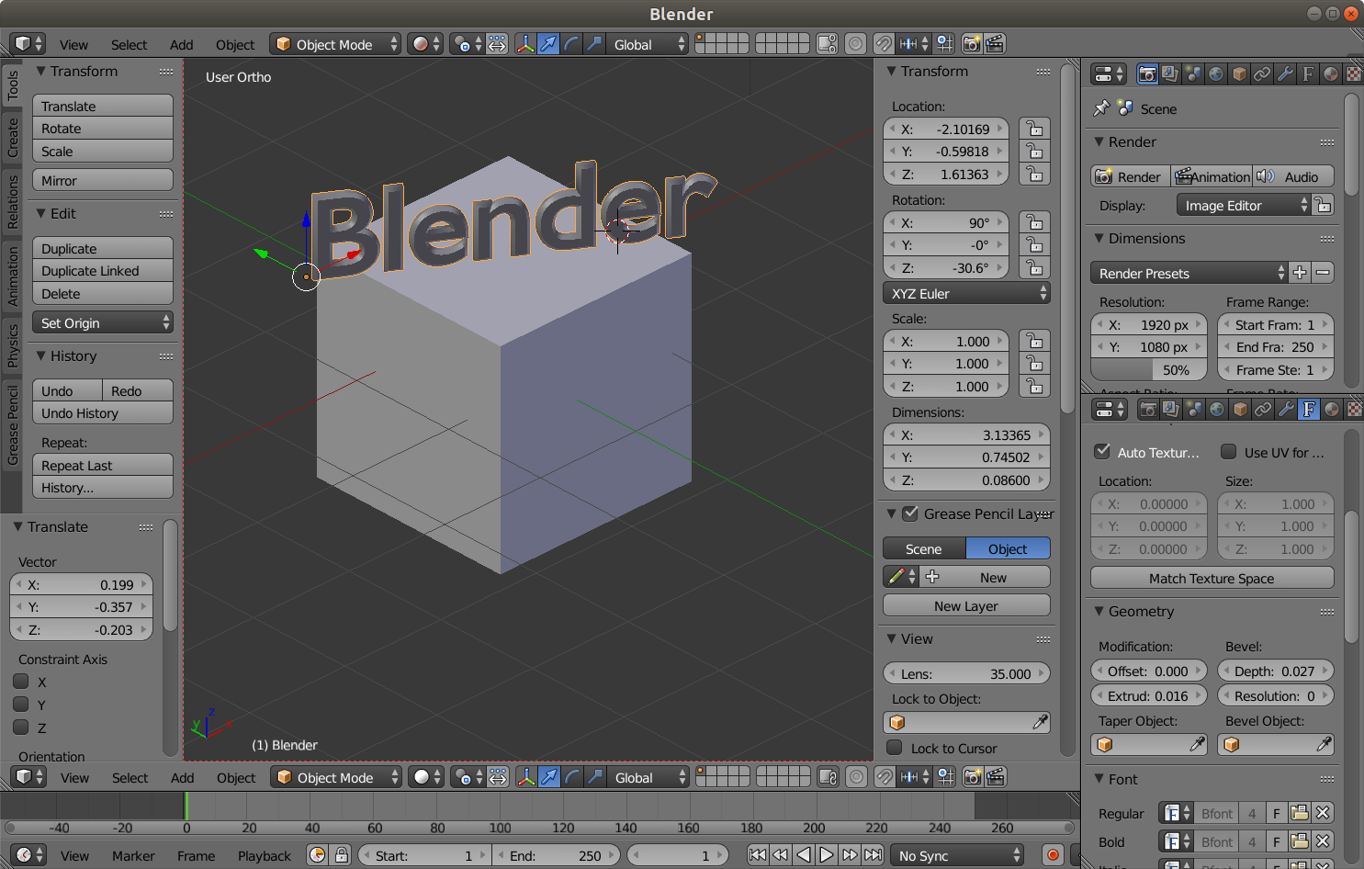1364x869 pixels.
Task: Click the translate manipulator arrow icon in top header
Action: pyautogui.click(x=548, y=44)
